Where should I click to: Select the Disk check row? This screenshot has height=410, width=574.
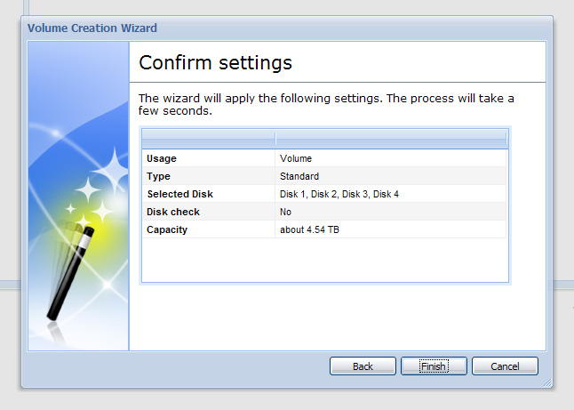(324, 212)
